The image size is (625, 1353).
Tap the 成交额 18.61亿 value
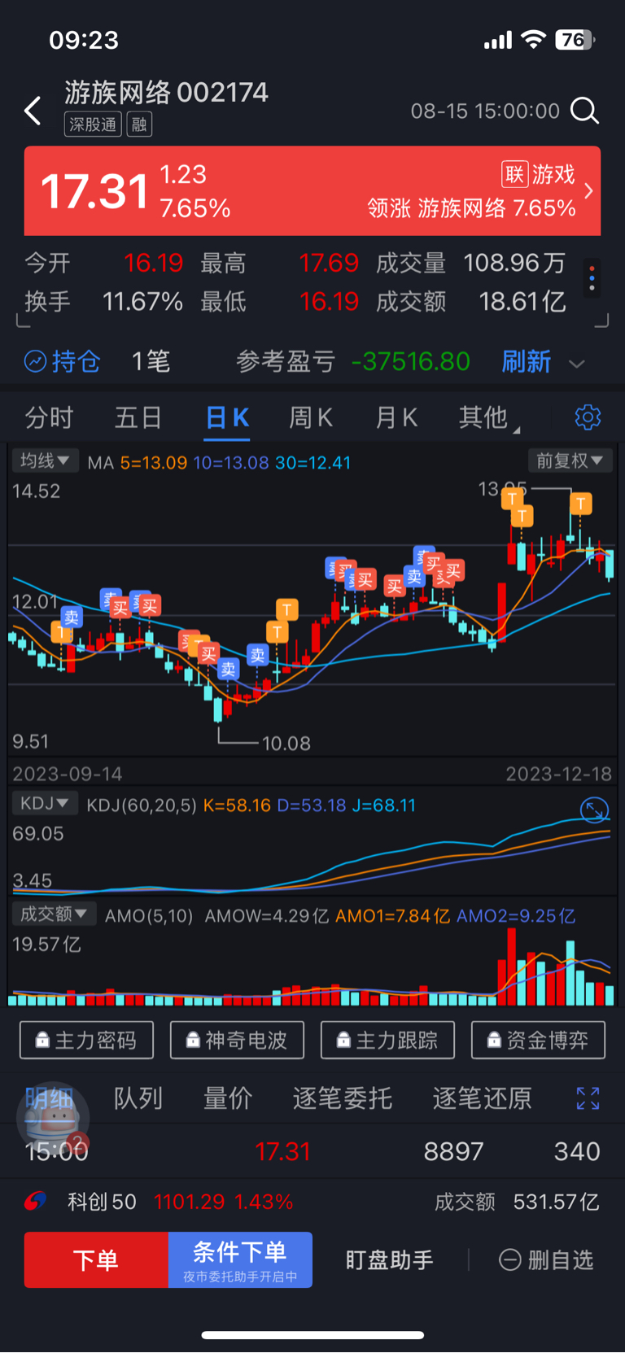pyautogui.click(x=522, y=302)
